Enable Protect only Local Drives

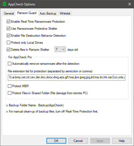coord(8,43)
